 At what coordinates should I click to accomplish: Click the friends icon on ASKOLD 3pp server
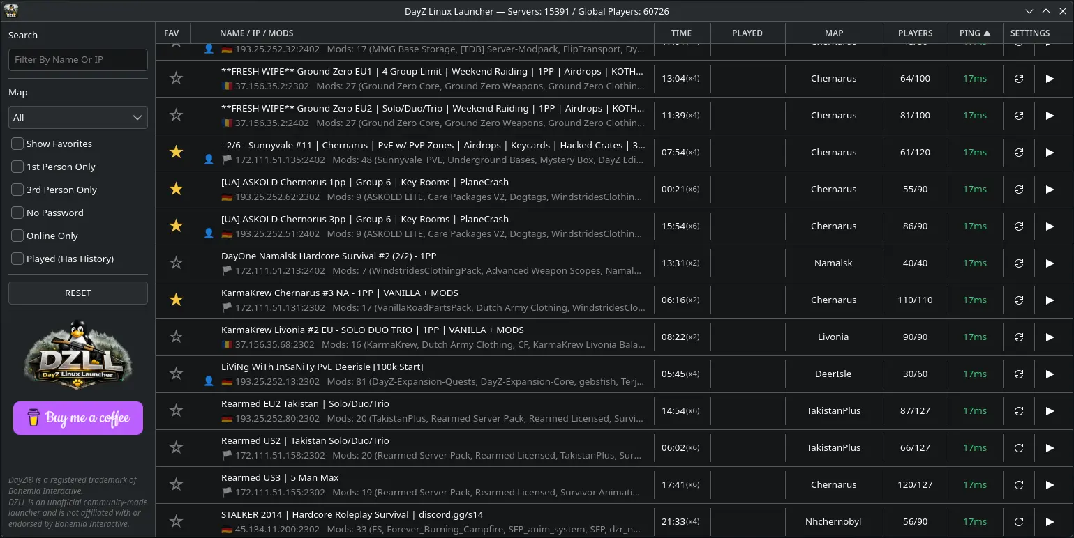point(208,233)
